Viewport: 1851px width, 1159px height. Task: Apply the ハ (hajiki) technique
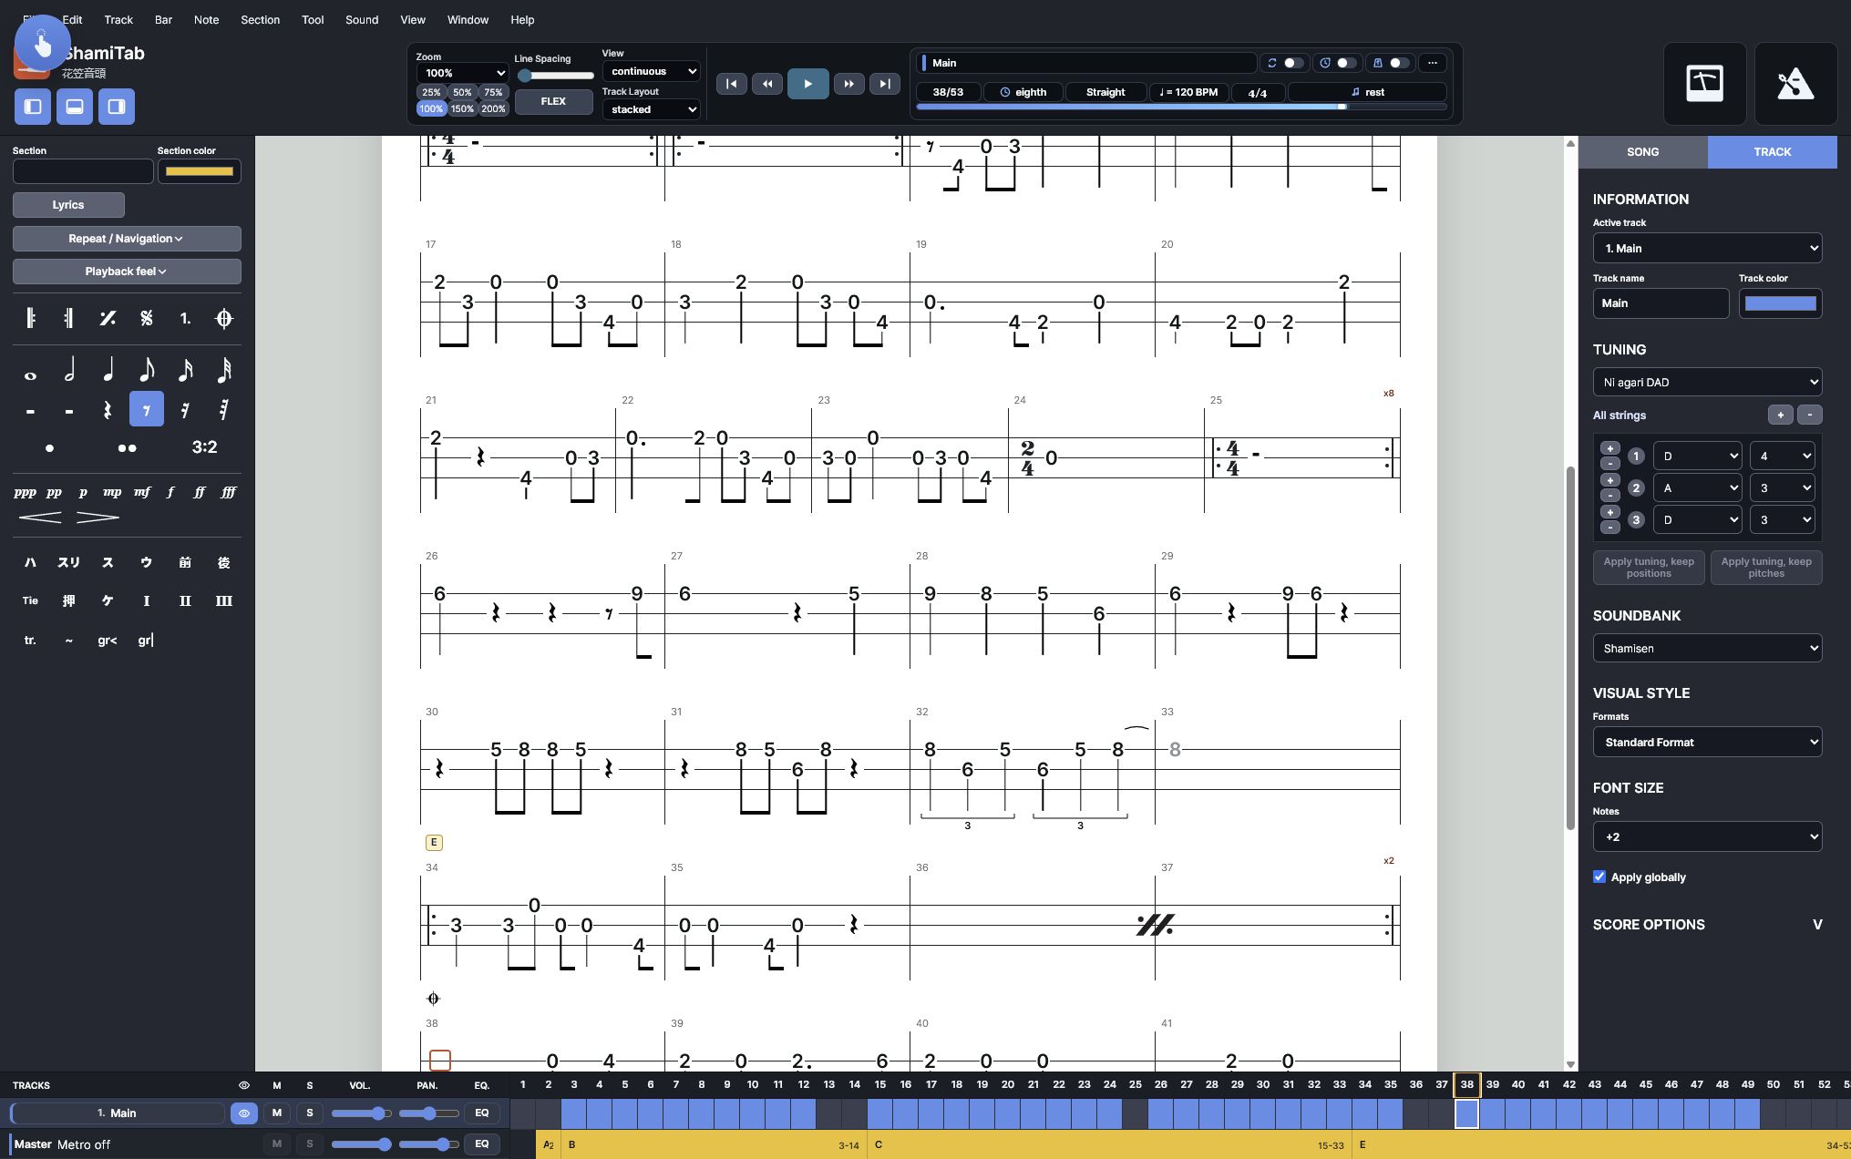coord(30,563)
